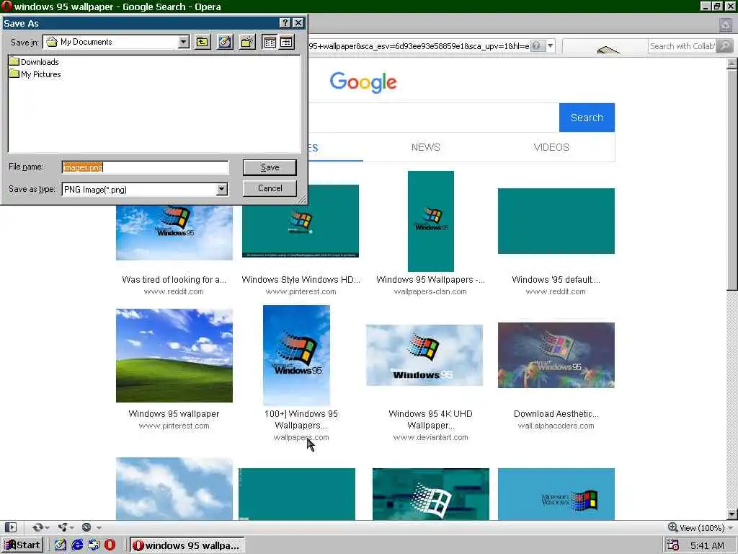Expand the Save in My Documents dropdown
The height and width of the screenshot is (554, 738).
pos(184,42)
